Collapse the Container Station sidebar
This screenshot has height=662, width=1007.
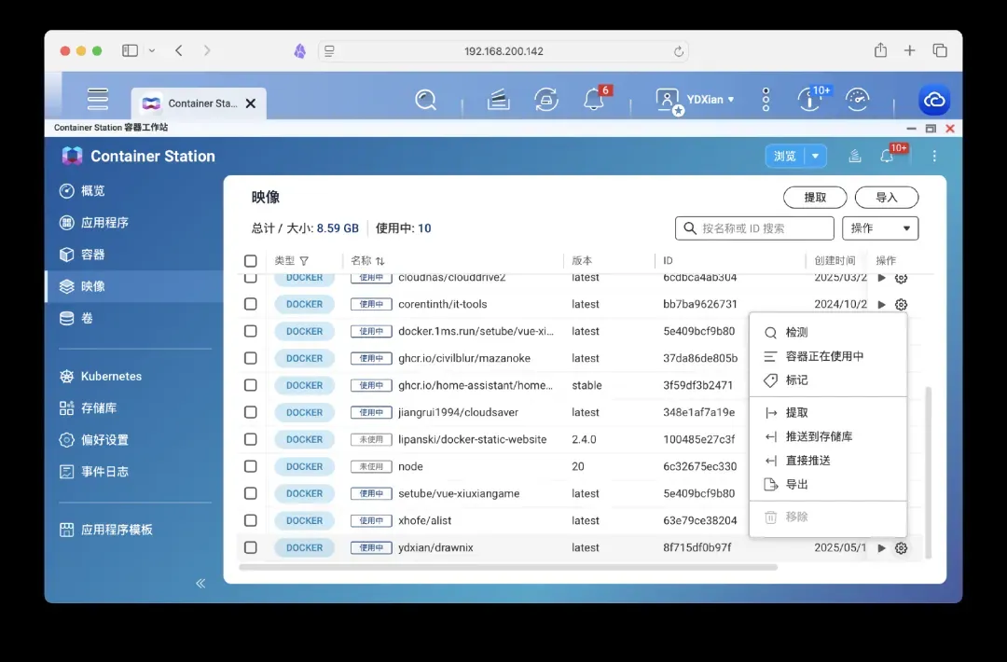click(x=200, y=583)
